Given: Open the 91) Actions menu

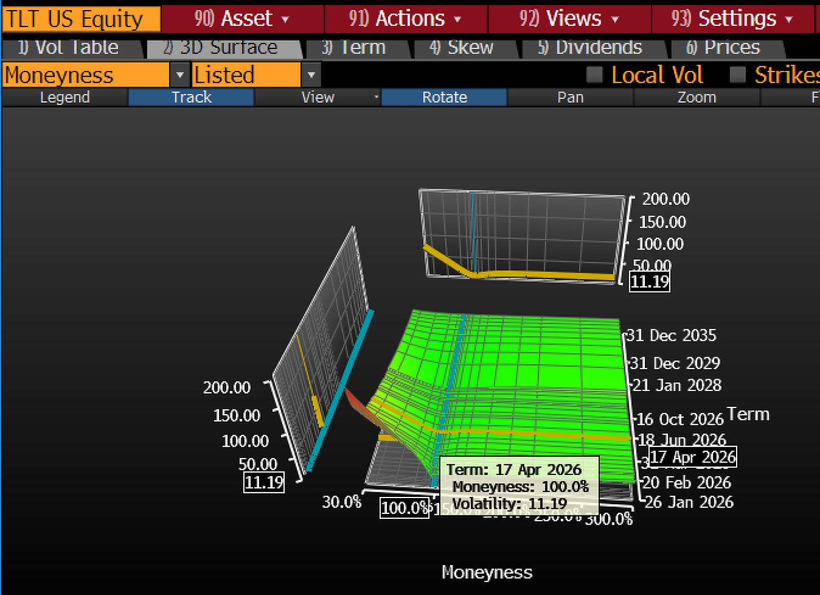Looking at the screenshot, I should tap(405, 19).
